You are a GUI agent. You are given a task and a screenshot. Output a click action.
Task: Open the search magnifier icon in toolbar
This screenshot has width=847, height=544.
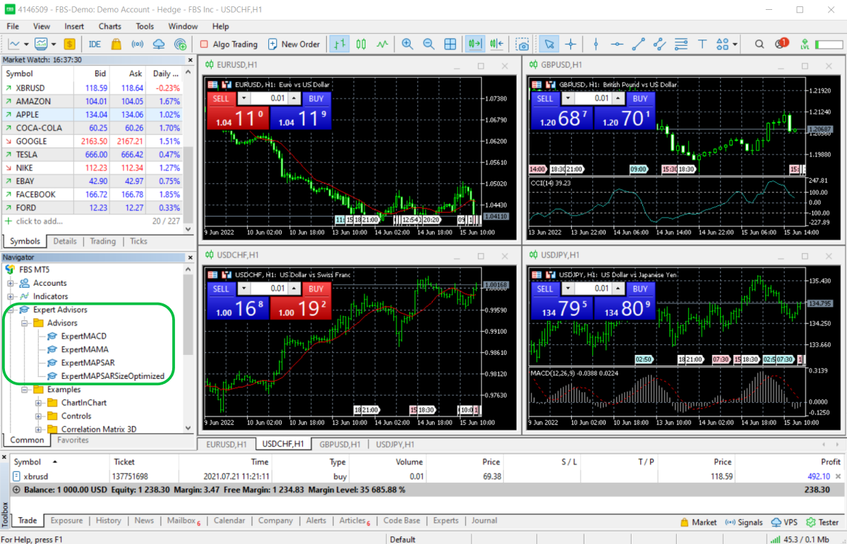(x=759, y=44)
